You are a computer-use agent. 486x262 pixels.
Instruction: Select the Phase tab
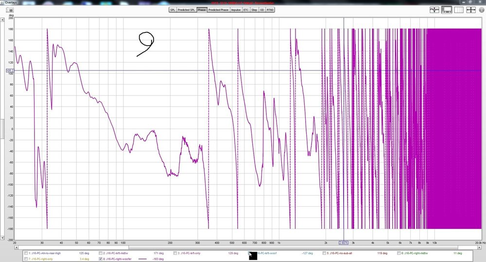point(202,10)
